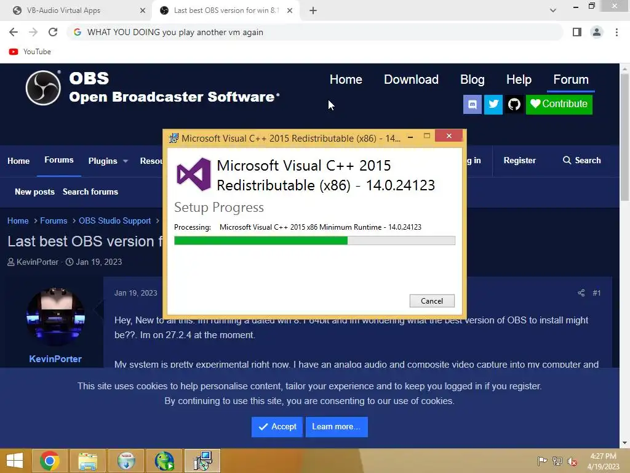
Task: Open the OBS Blog page
Action: pyautogui.click(x=472, y=79)
